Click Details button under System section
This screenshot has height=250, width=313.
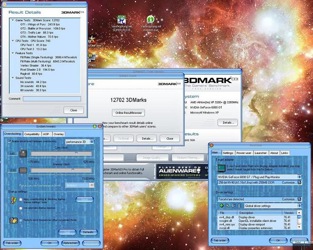(228, 123)
